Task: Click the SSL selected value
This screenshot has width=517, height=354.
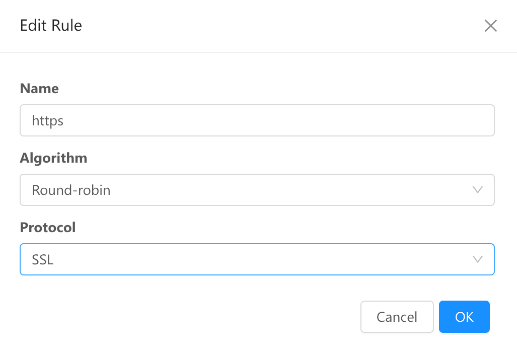Action: (x=43, y=260)
